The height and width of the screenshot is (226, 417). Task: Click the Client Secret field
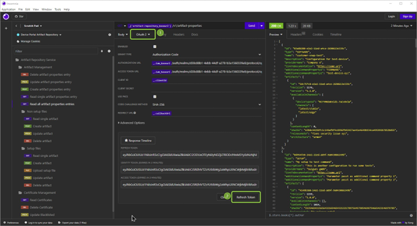point(207,88)
